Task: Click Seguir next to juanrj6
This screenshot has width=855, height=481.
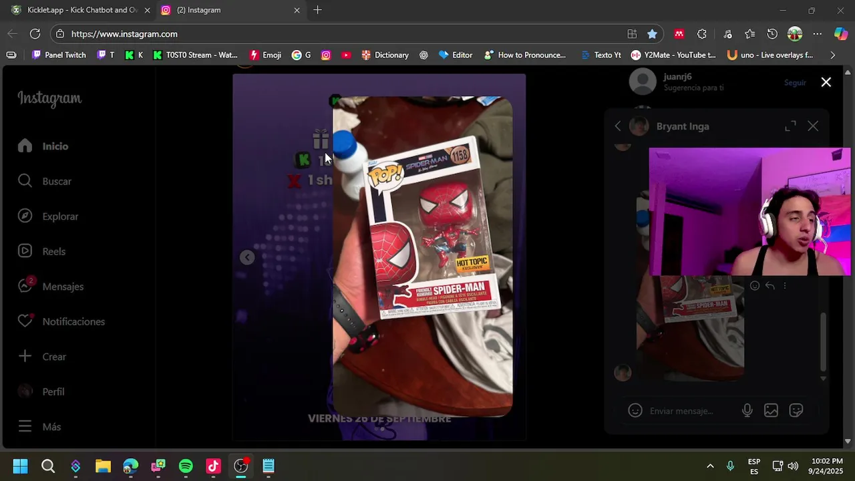Action: pyautogui.click(x=795, y=83)
